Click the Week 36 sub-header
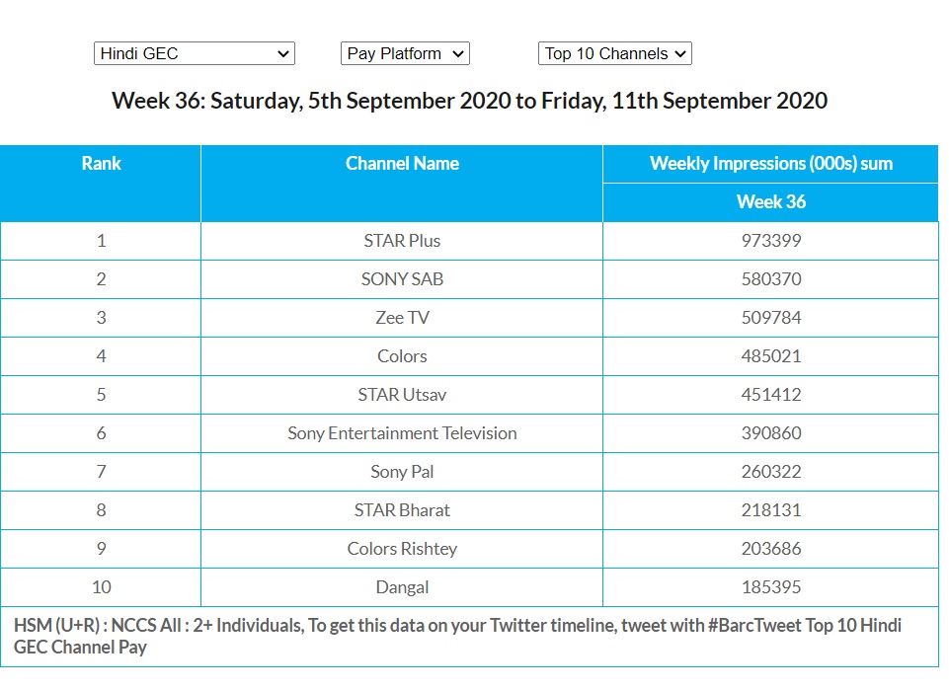 click(x=770, y=201)
